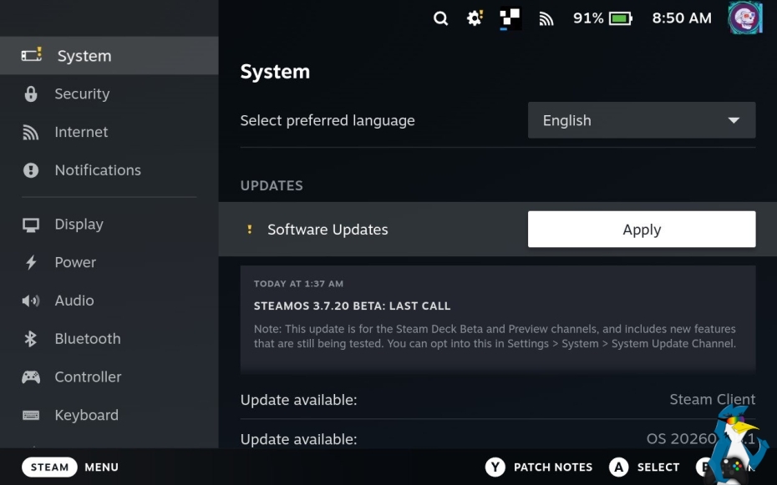Open quick settings gear icon
The height and width of the screenshot is (485, 777).
475,18
